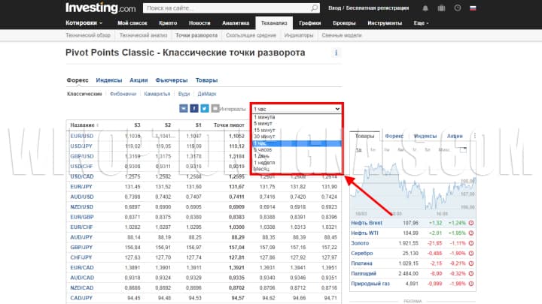The width and height of the screenshot is (542, 304).
Task: Open the notifications bell icon
Action: (425, 8)
